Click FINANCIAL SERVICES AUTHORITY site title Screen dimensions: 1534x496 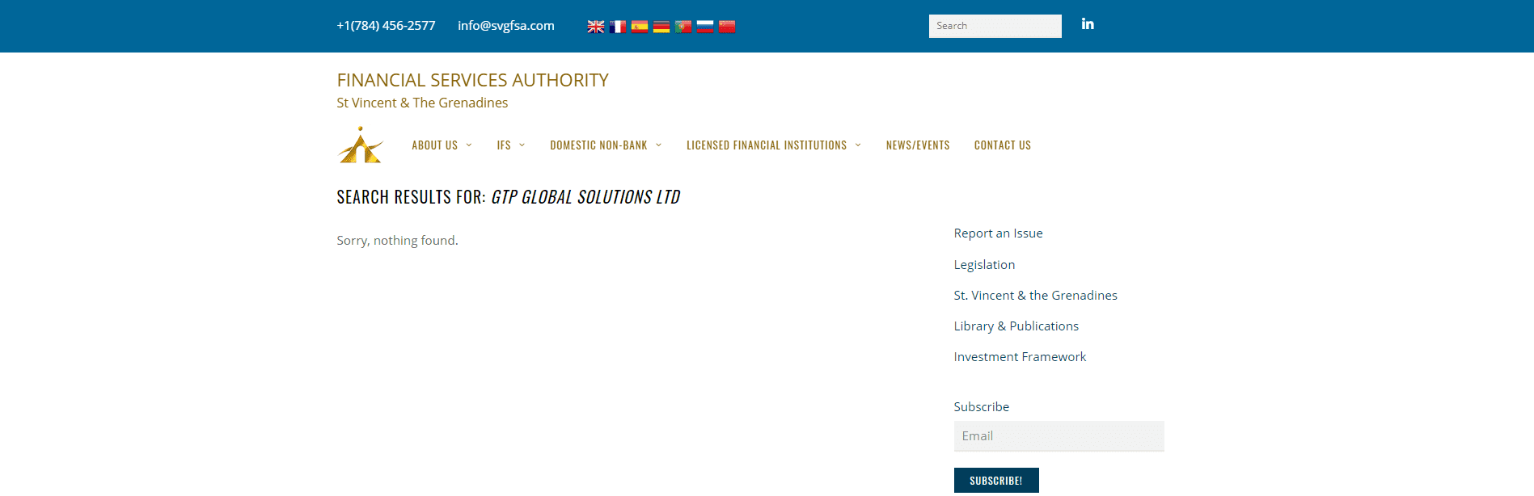pyautogui.click(x=473, y=80)
